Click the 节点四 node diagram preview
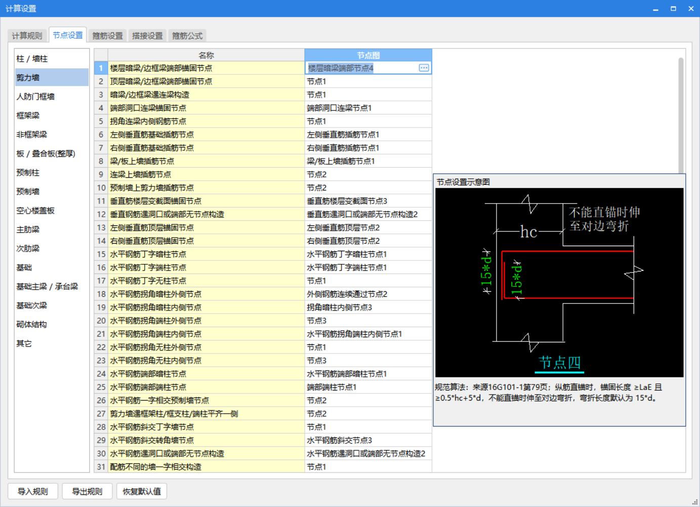Screen dimensions: 700x507 click(559, 283)
